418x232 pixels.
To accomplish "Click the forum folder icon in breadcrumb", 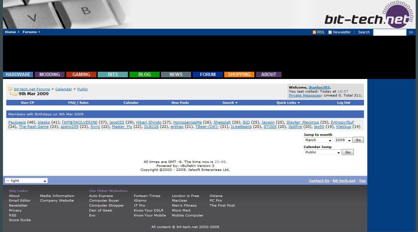I will (x=10, y=89).
